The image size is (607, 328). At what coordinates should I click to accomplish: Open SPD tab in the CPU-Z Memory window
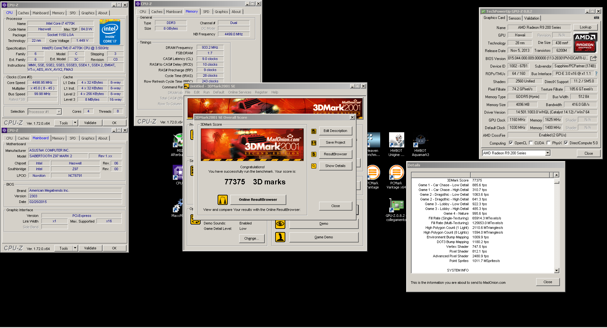(206, 12)
